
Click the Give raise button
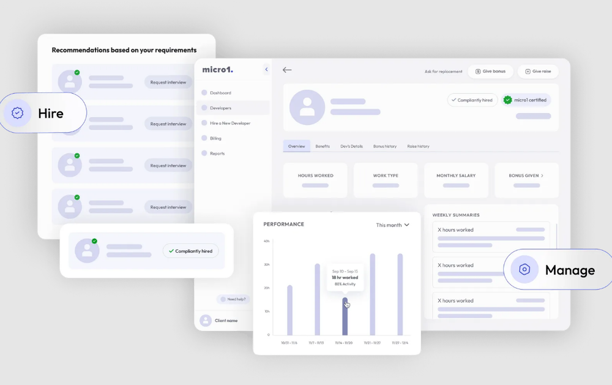[538, 72]
